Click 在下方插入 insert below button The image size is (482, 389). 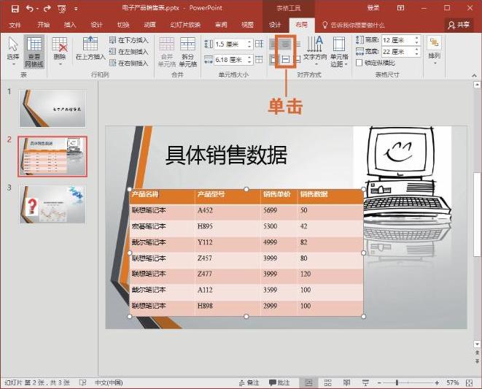tap(129, 40)
